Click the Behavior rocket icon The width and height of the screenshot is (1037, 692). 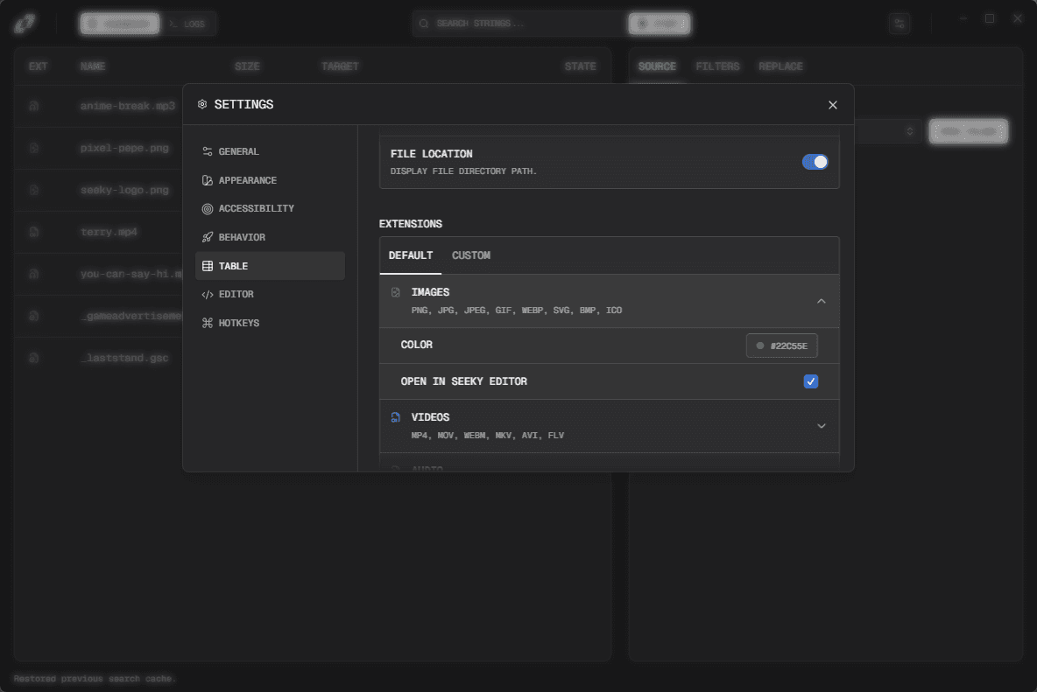click(x=208, y=237)
